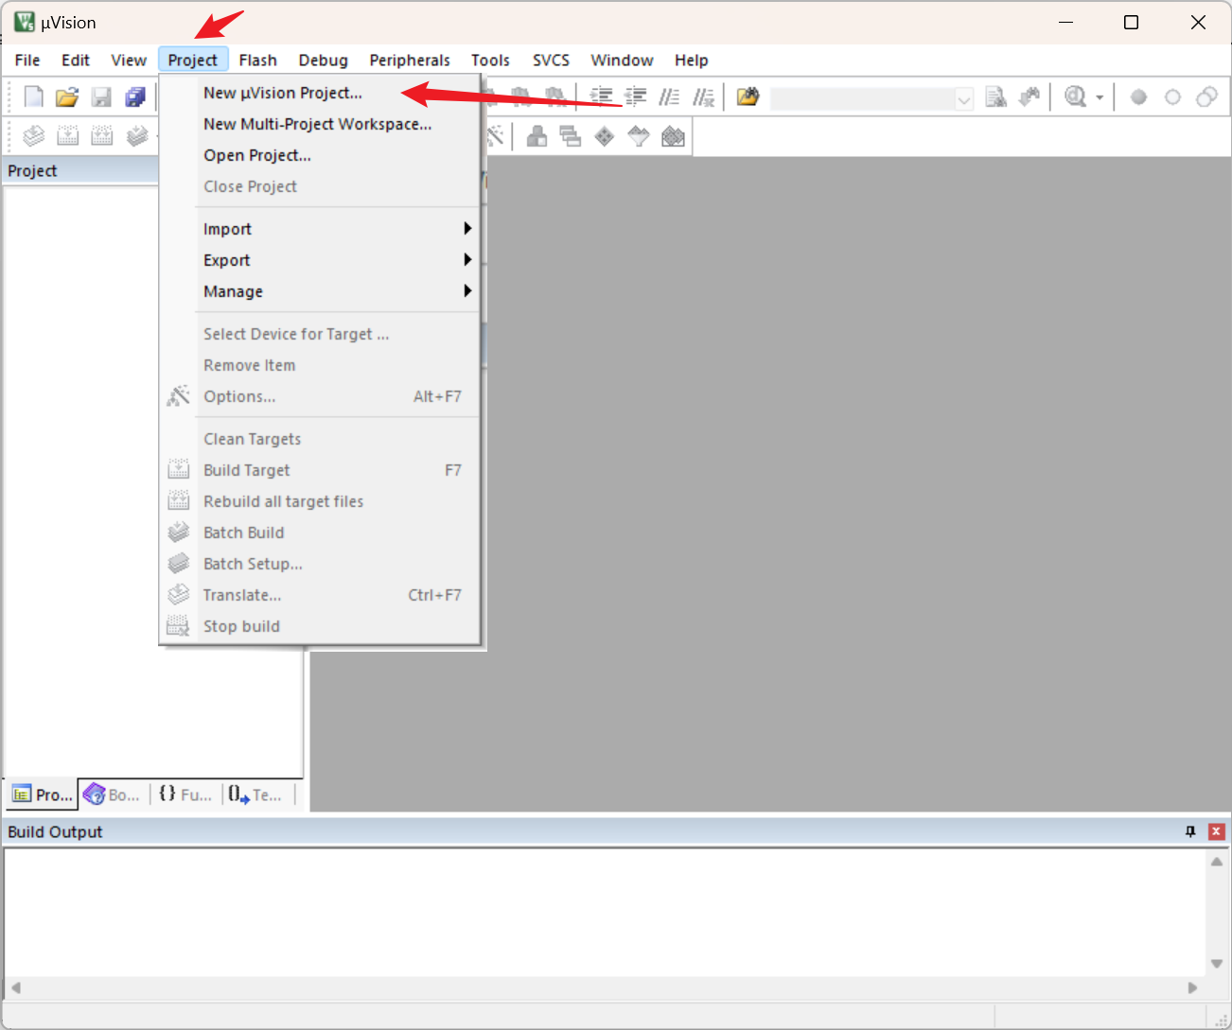
Task: Open the SVCS menu
Action: pyautogui.click(x=551, y=60)
